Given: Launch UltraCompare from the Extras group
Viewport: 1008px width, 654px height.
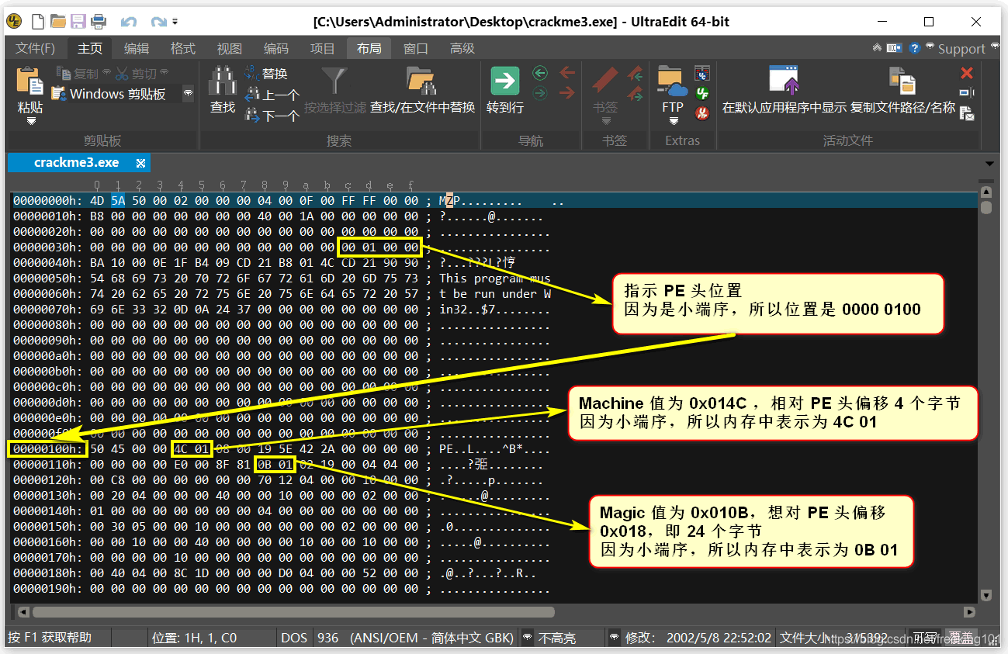Looking at the screenshot, I should tap(702, 74).
